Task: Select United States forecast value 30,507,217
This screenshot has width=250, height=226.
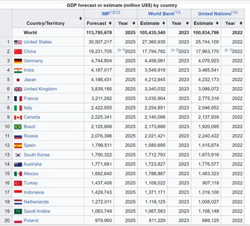Action: (100, 42)
